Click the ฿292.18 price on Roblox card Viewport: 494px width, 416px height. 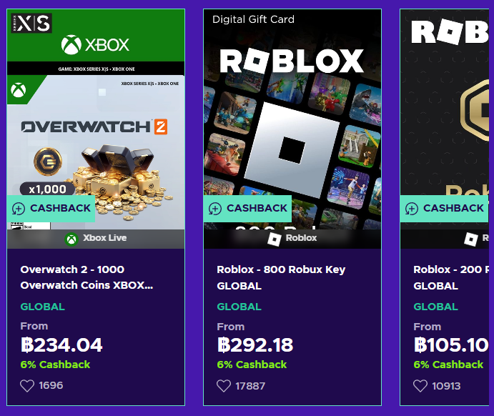pos(255,345)
